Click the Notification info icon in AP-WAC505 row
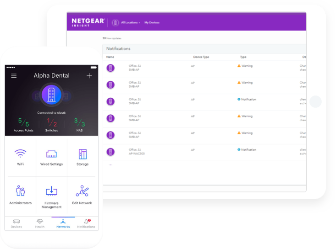This screenshot has width=335, height=249. click(x=239, y=149)
